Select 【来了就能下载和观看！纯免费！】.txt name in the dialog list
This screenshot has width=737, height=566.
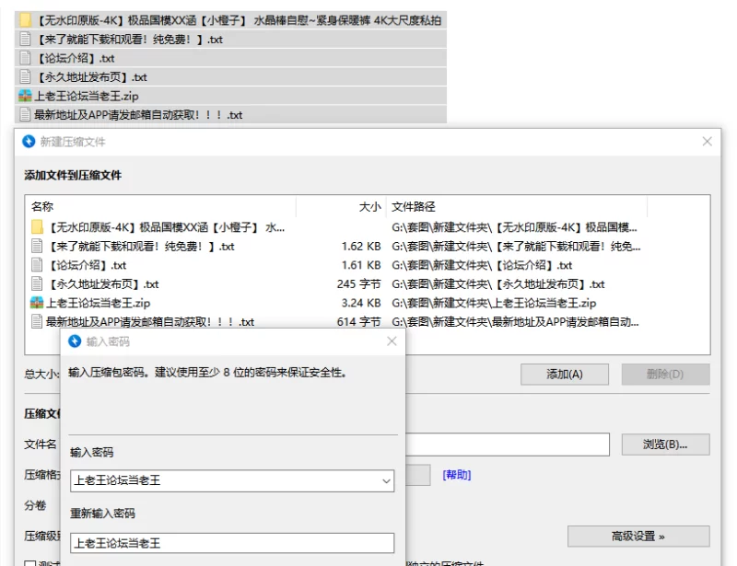[x=141, y=247]
